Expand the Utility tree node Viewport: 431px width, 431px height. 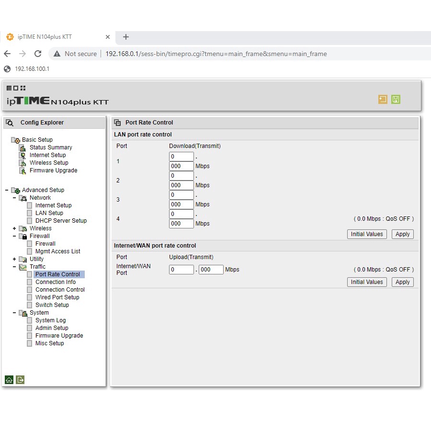click(14, 259)
